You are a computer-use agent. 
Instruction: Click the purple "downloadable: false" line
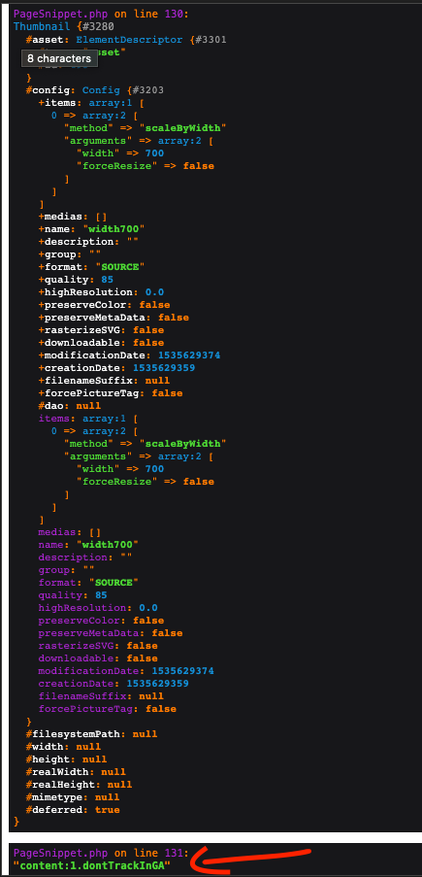[x=98, y=658]
